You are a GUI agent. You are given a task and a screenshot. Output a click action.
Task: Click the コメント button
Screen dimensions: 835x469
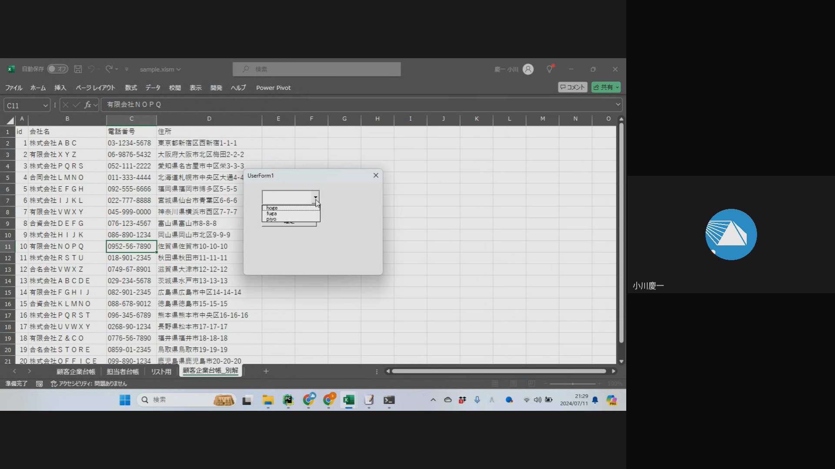coord(572,87)
